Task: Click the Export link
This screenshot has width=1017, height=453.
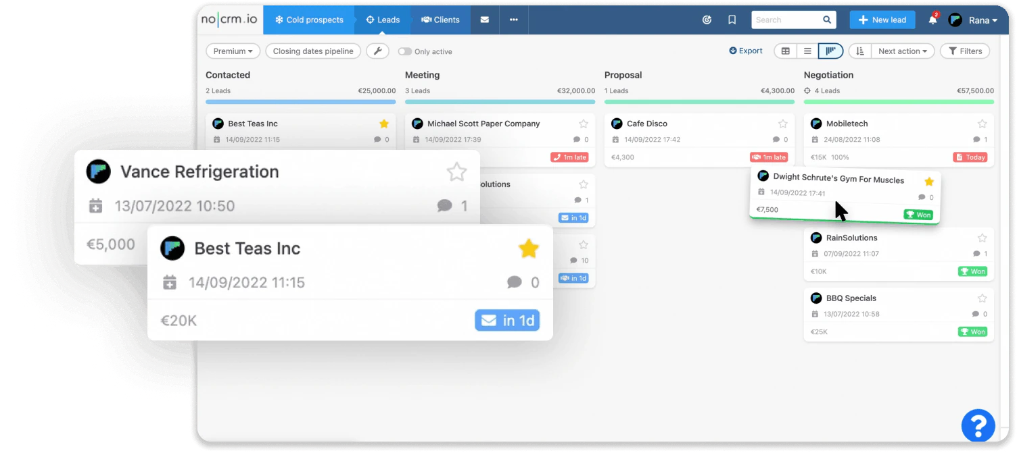Action: pyautogui.click(x=746, y=51)
